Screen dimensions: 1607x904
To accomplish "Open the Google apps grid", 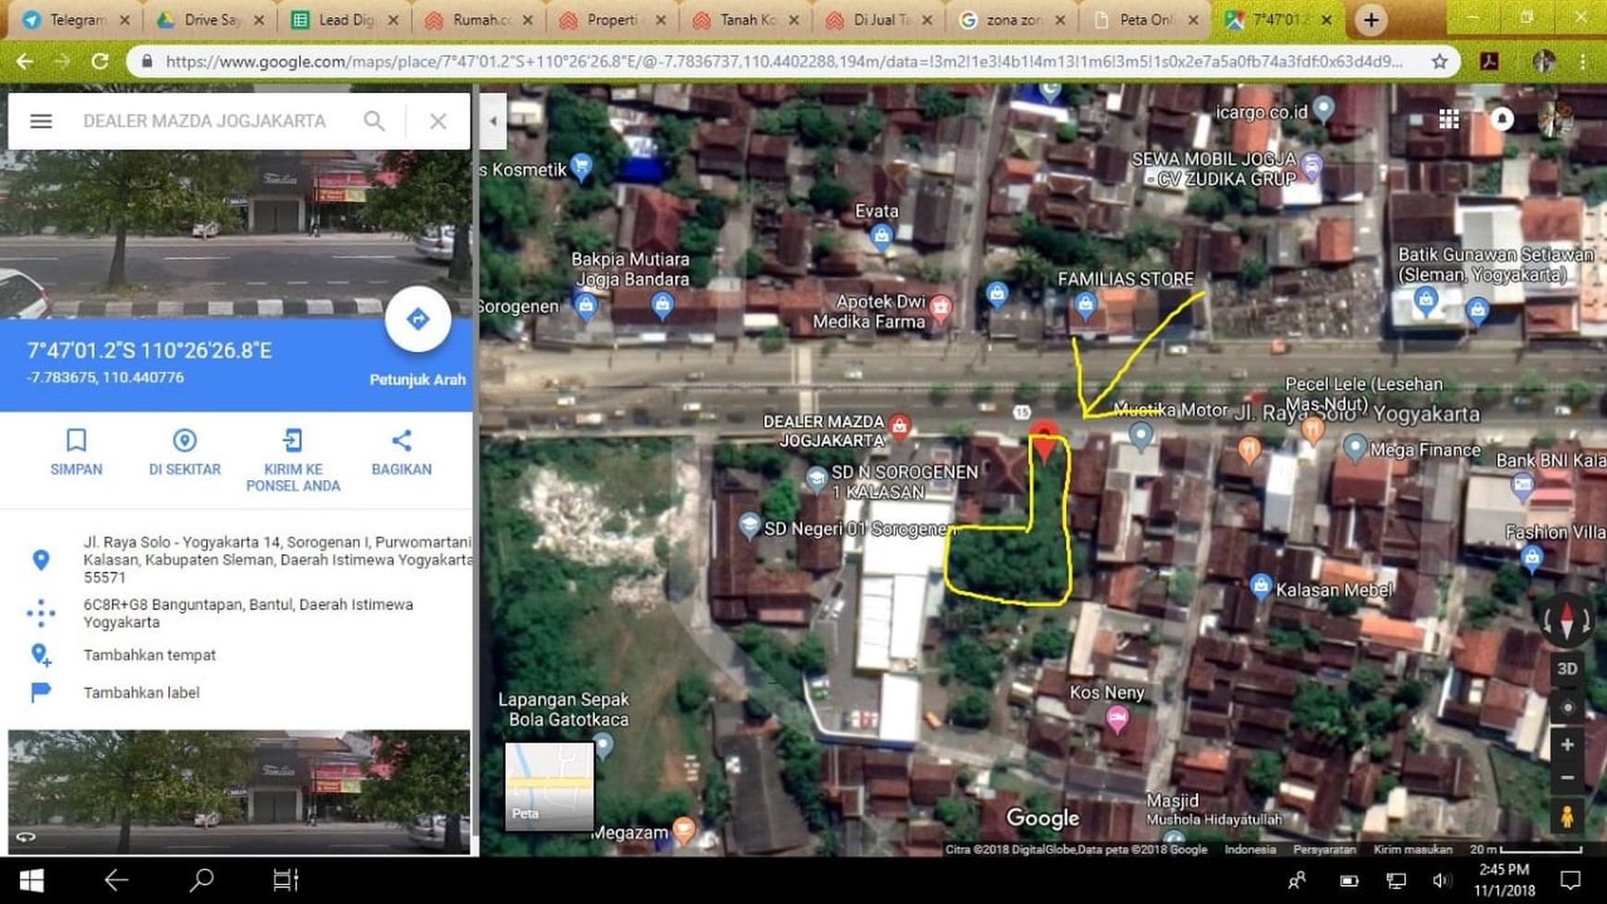I will pyautogui.click(x=1448, y=119).
